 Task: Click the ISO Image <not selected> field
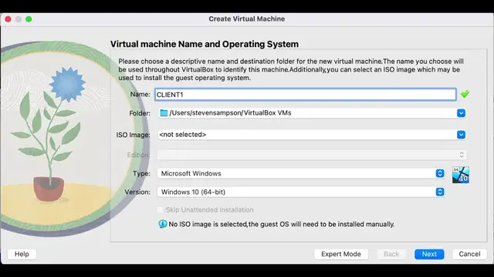coord(312,135)
